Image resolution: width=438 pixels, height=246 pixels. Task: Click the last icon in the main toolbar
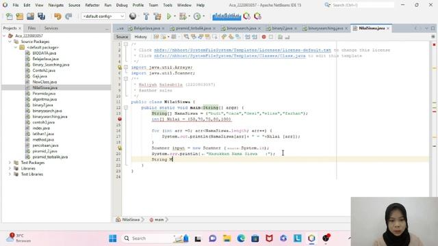(257, 16)
